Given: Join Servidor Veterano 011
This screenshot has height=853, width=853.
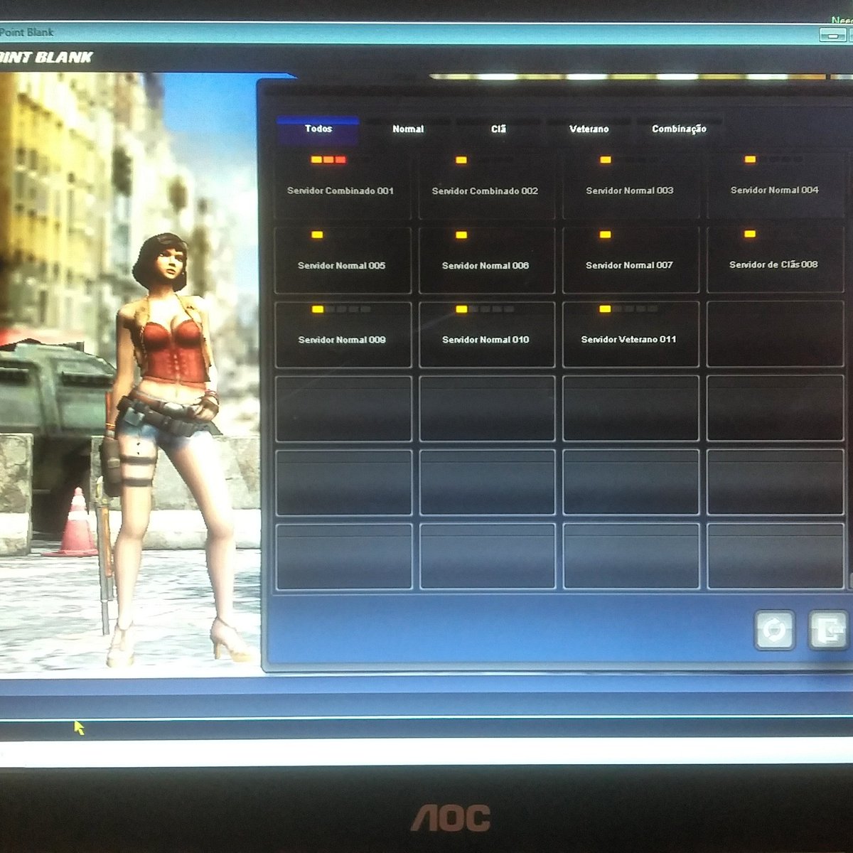Looking at the screenshot, I should click(x=631, y=334).
